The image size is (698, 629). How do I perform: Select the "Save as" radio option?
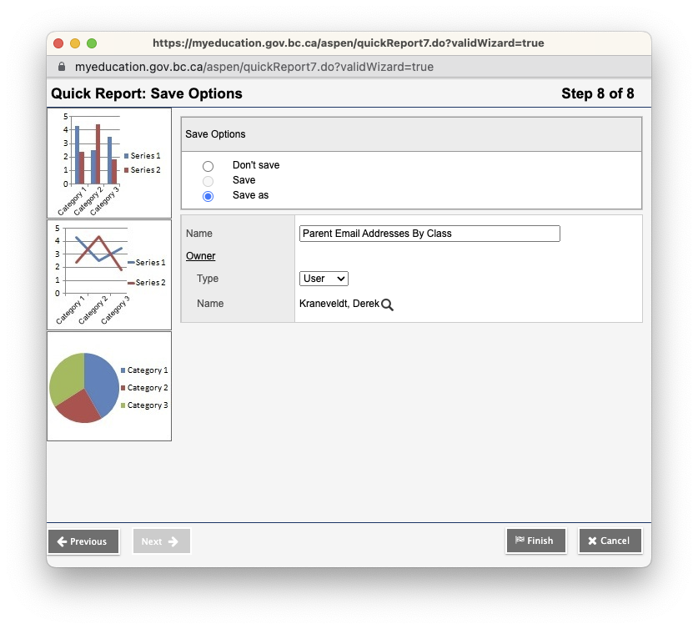pyautogui.click(x=208, y=196)
